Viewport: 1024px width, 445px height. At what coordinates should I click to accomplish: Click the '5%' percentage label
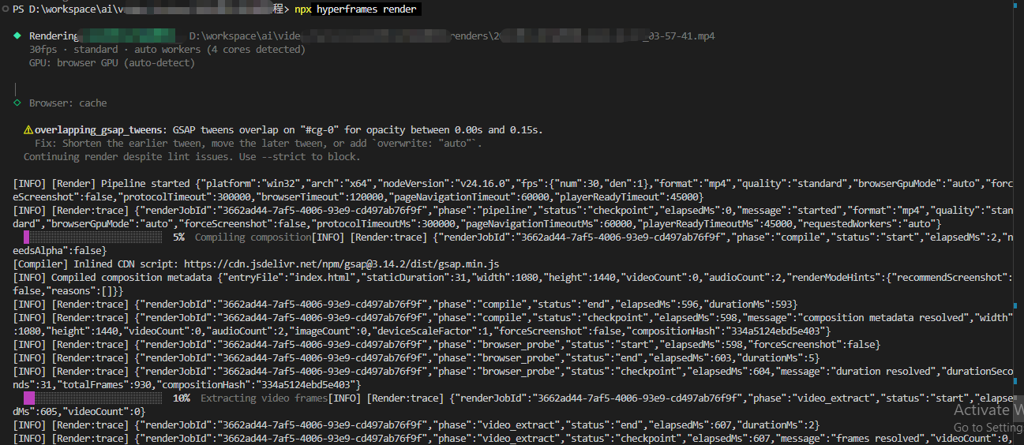pos(178,237)
